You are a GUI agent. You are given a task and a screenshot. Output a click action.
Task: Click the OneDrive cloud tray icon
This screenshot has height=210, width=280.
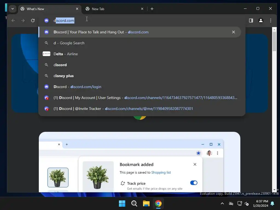tap(231, 203)
